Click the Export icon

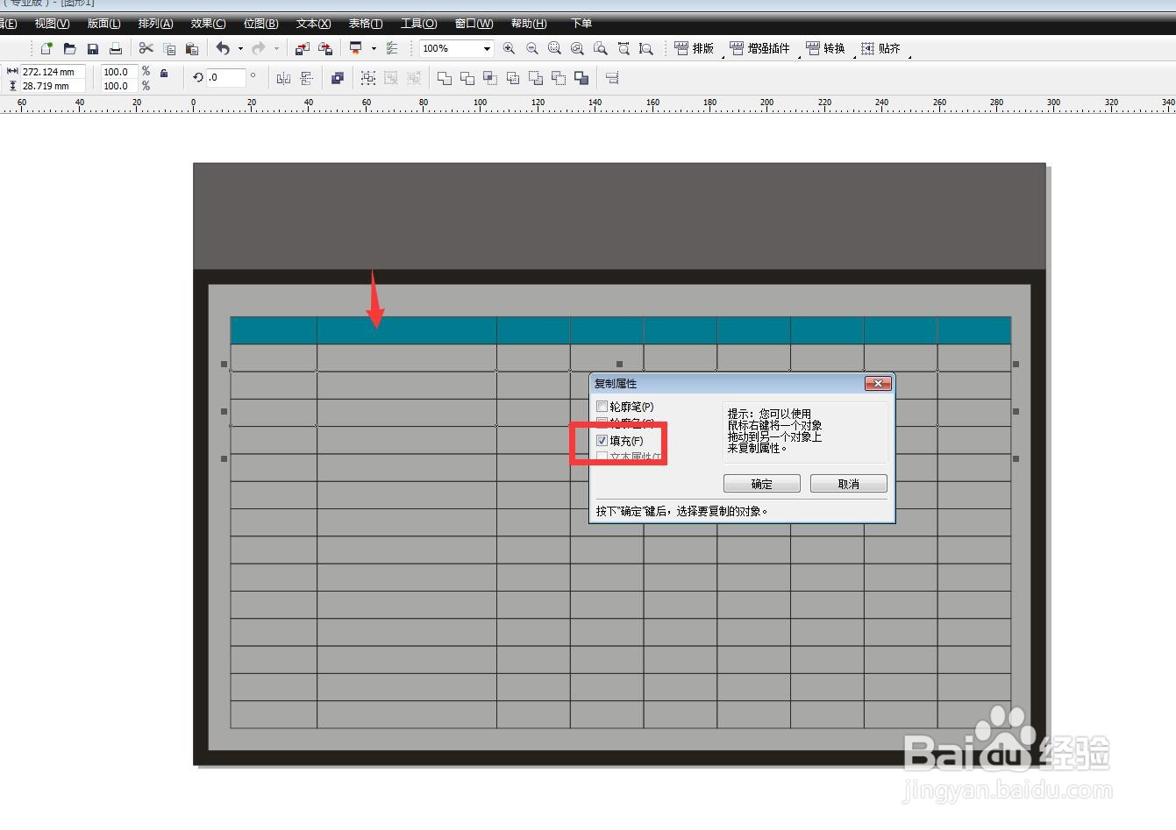(x=325, y=49)
